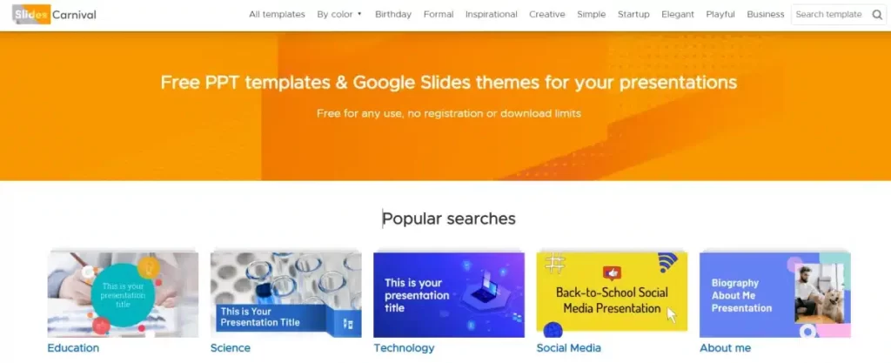
Task: Click the search magnifier icon
Action: click(x=877, y=15)
